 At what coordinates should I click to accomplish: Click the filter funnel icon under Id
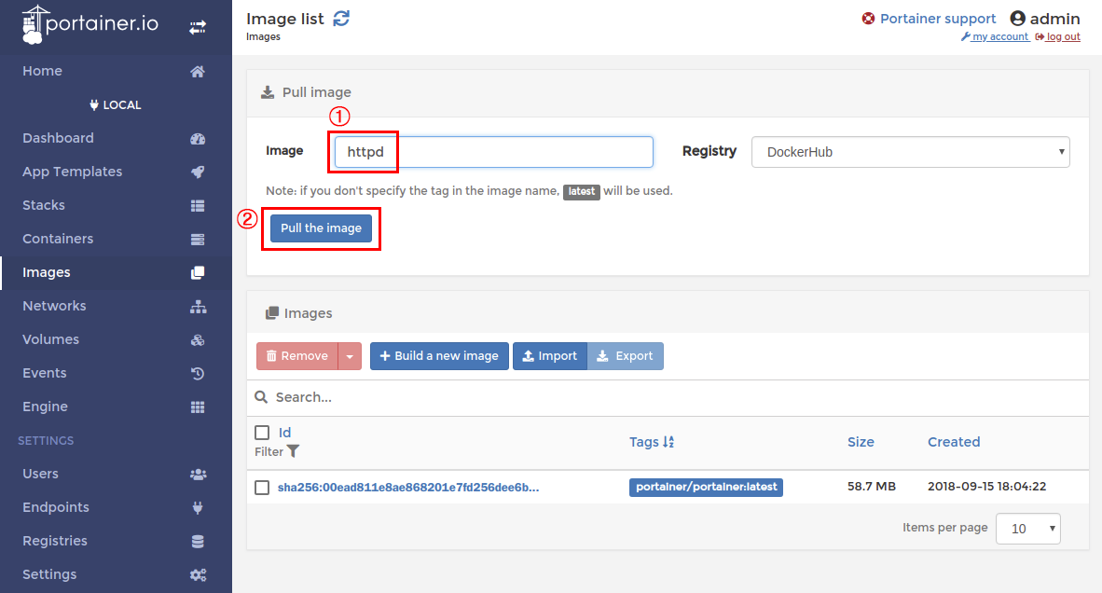pos(294,451)
